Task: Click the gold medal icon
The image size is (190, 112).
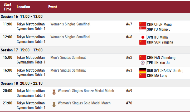Action: tap(54, 104)
